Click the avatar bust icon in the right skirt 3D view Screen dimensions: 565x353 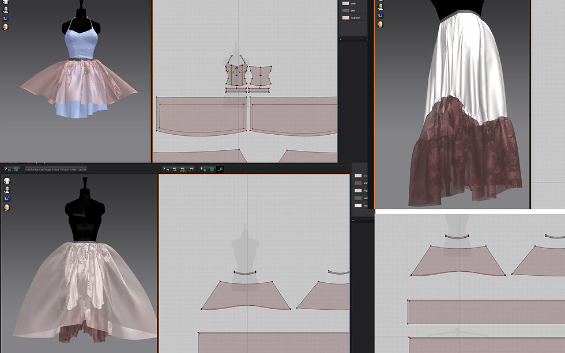pyautogui.click(x=380, y=6)
